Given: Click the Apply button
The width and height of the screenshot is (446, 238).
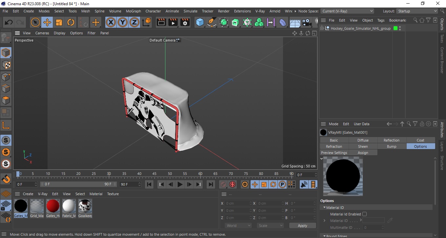Looking at the screenshot, I should click(x=302, y=226).
